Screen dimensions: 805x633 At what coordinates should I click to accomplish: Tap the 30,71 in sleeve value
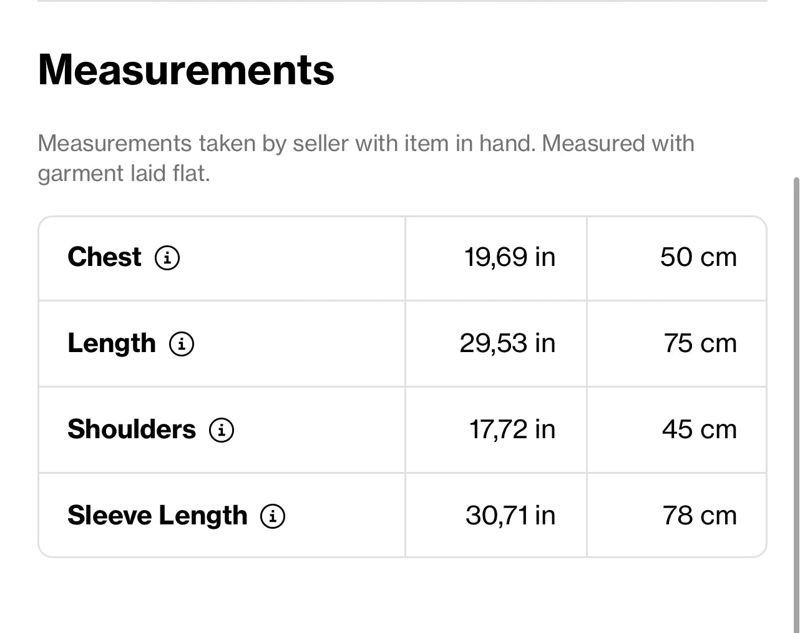pos(510,516)
